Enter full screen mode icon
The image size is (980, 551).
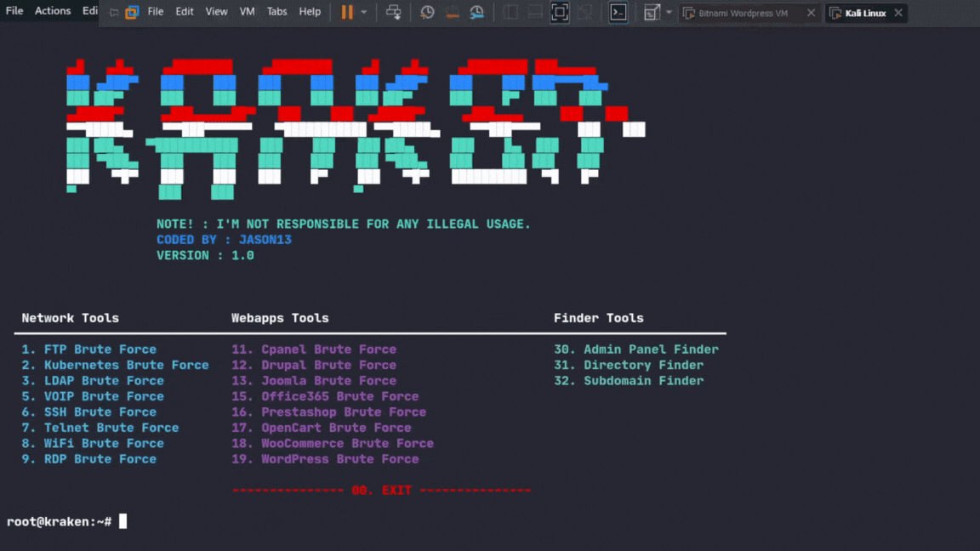coord(559,12)
